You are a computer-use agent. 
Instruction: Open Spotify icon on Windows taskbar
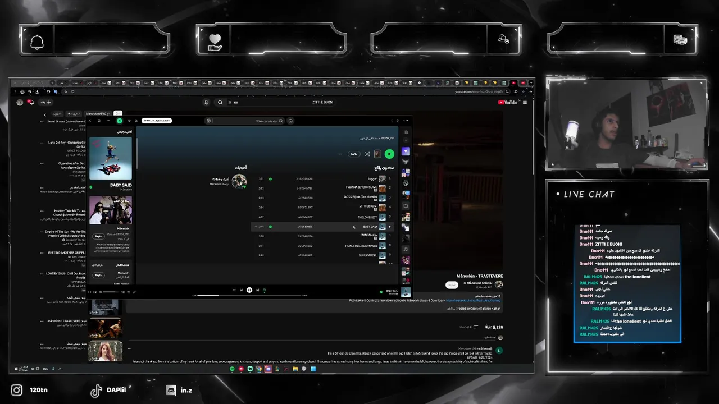click(232, 369)
